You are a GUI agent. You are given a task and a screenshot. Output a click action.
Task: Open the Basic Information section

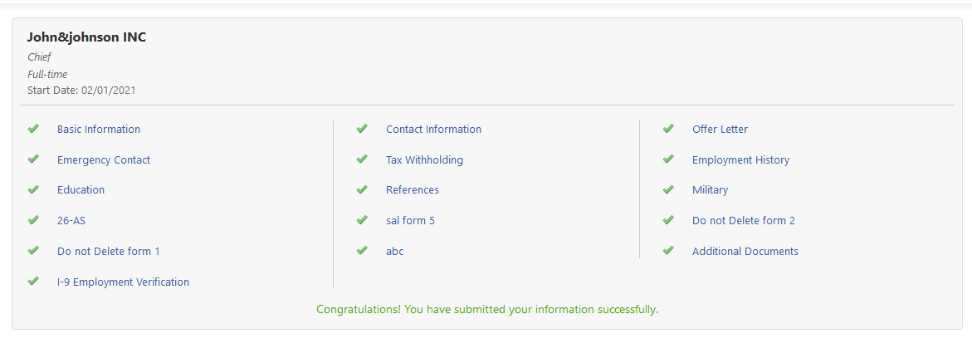tap(99, 130)
